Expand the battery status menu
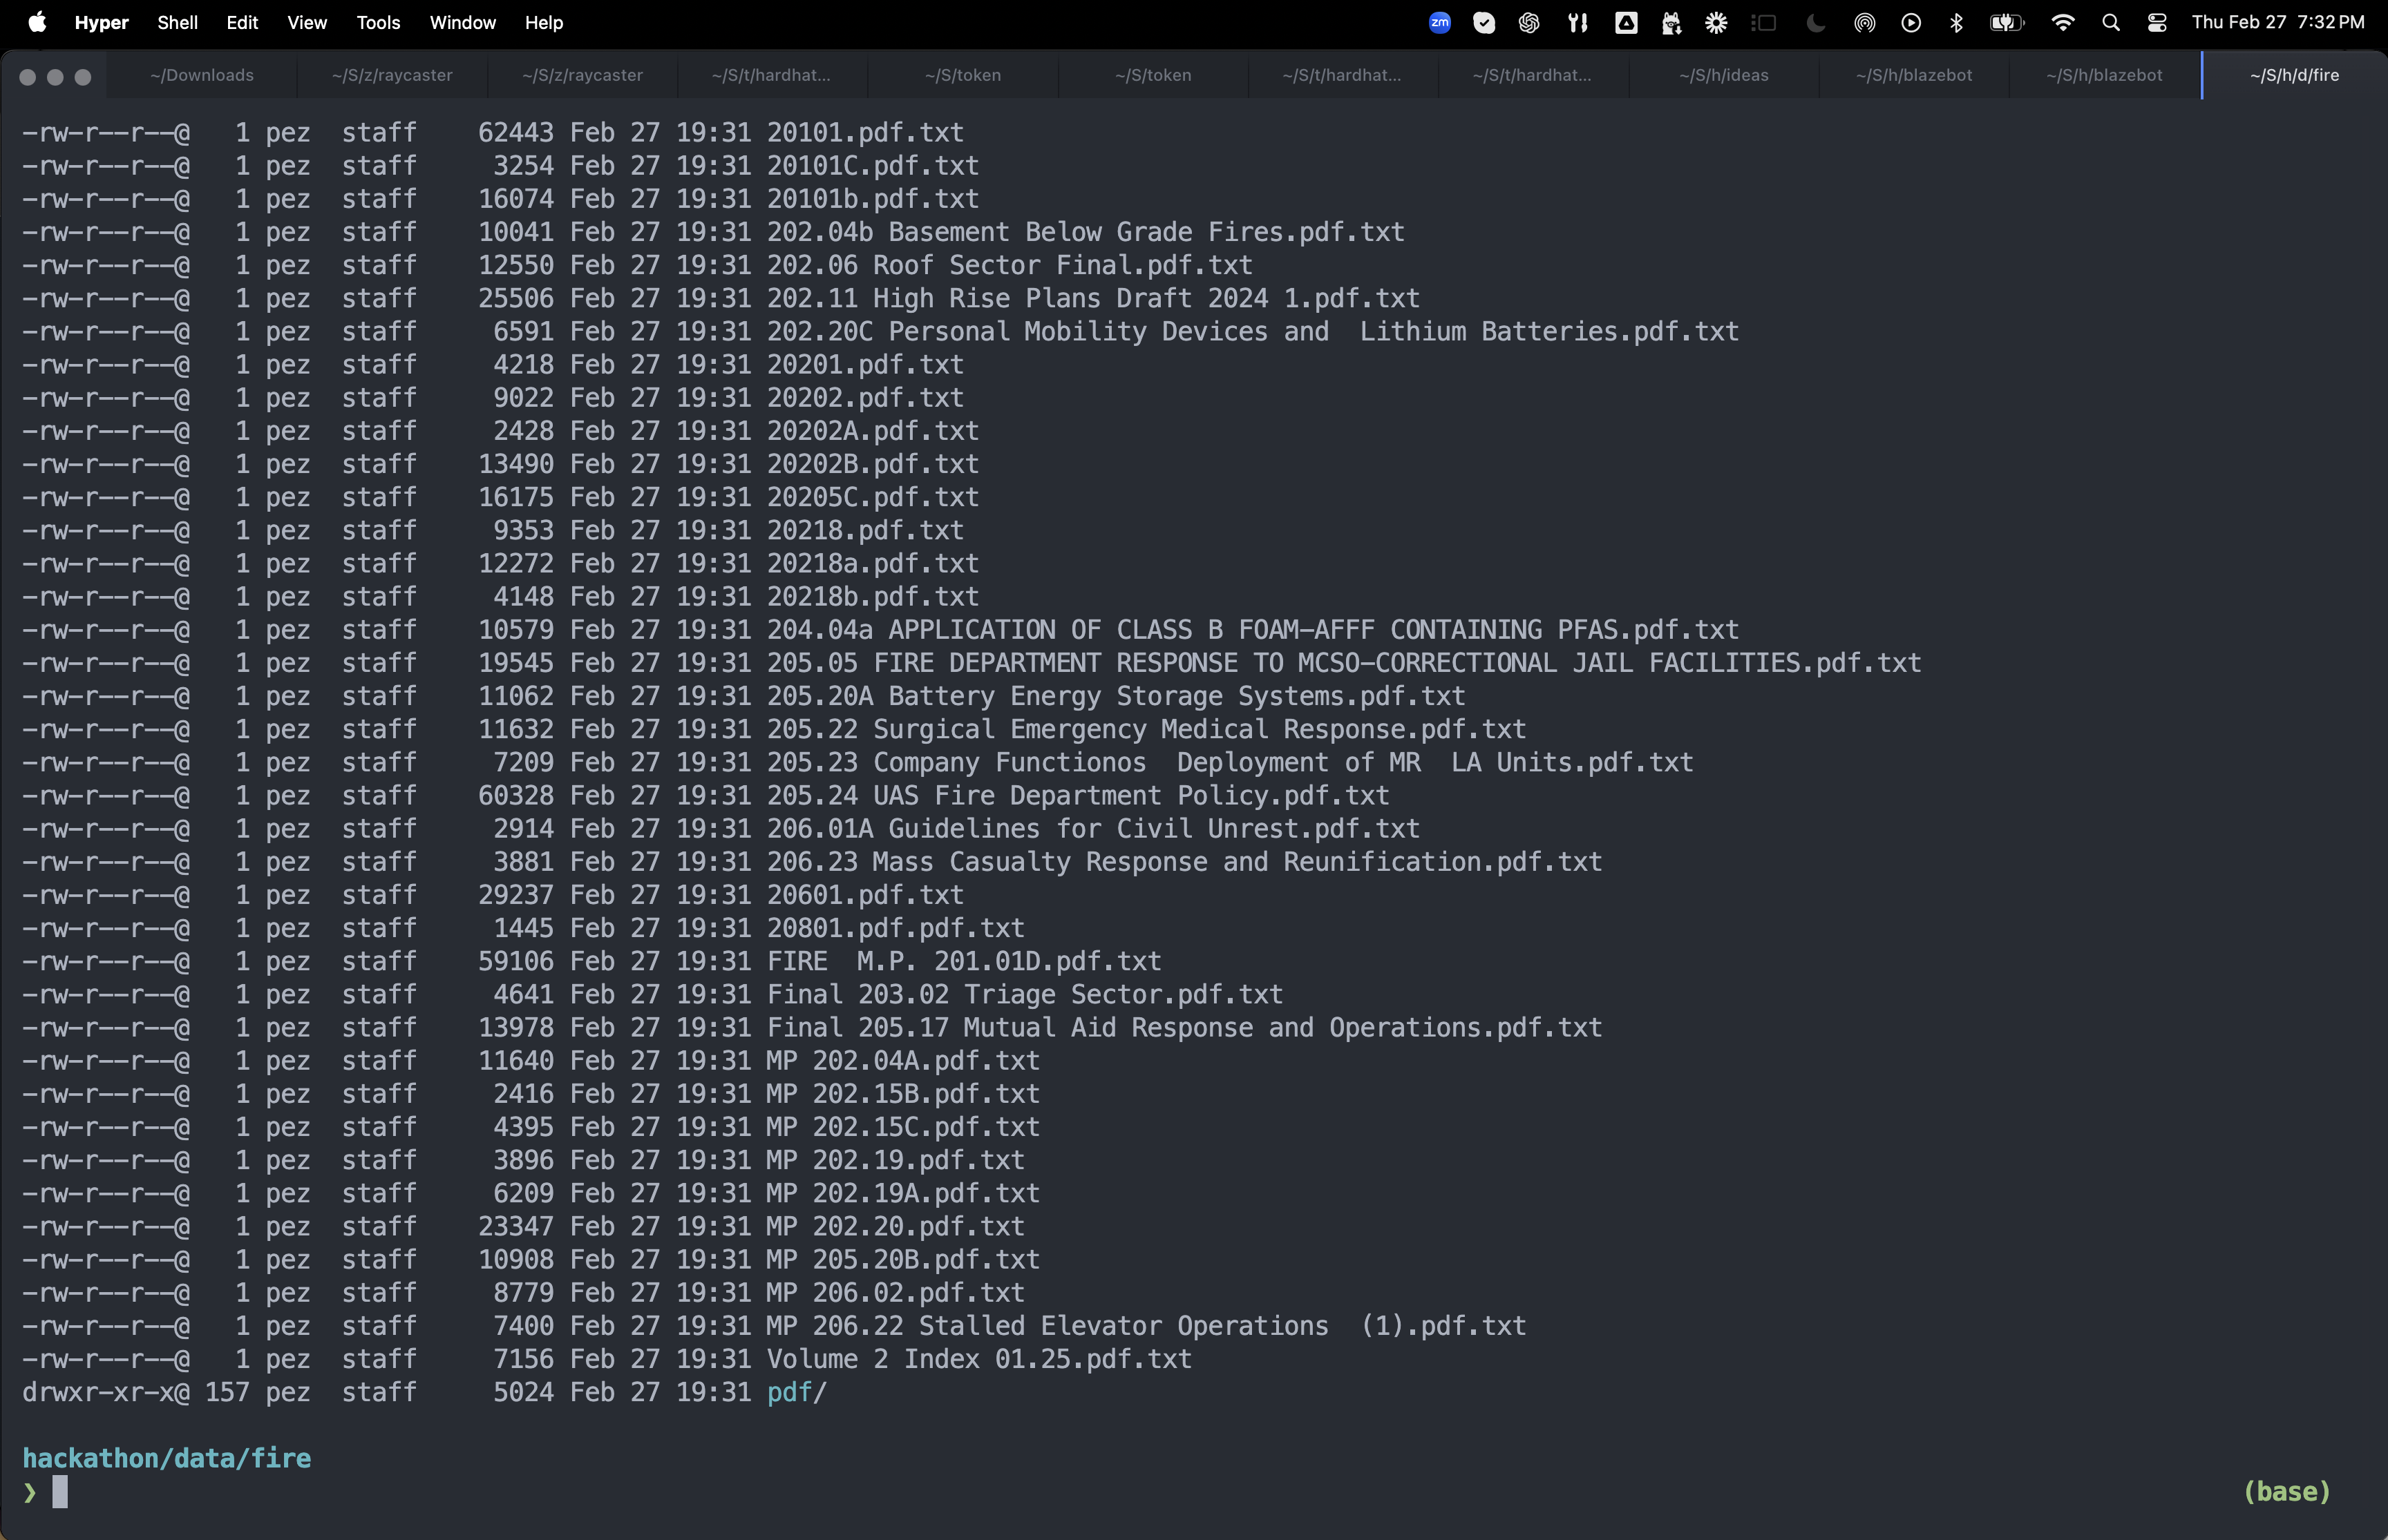 pos(2006,22)
